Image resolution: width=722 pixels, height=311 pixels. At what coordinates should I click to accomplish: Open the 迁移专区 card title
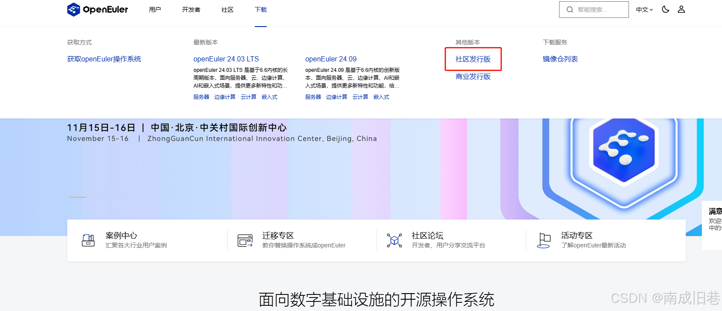tap(278, 236)
